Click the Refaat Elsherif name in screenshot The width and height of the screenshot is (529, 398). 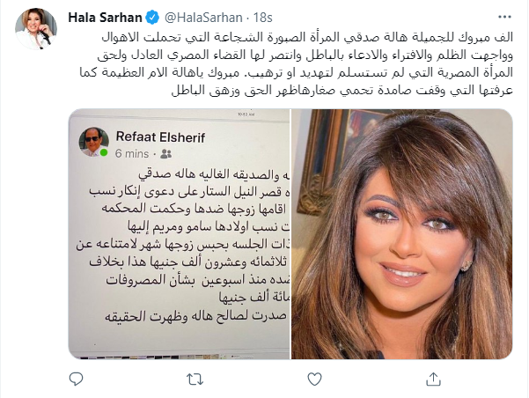(160, 137)
